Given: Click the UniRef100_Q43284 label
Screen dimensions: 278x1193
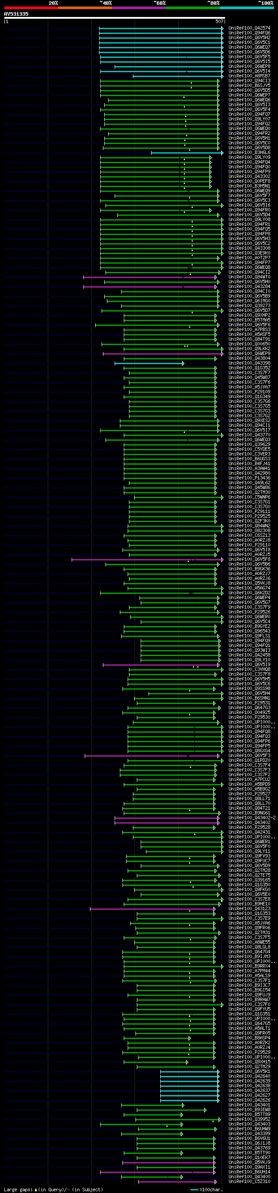Looking at the screenshot, I should point(249,287).
